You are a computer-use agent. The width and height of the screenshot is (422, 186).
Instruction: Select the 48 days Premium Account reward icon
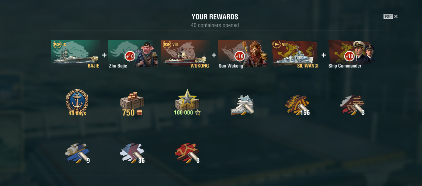tap(77, 101)
